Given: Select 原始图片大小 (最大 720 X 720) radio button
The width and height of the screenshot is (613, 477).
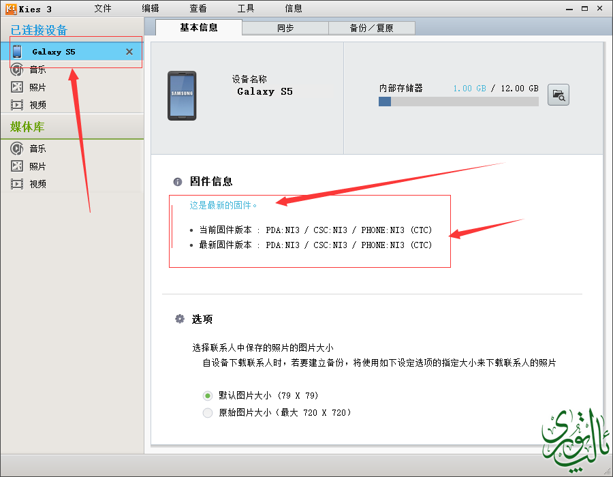Looking at the screenshot, I should click(208, 412).
